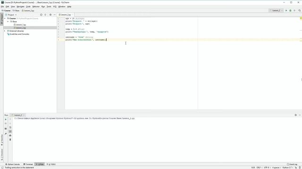302x169 pixels.
Task: Open Python 3.7 interpreter selector
Action: (x=287, y=168)
